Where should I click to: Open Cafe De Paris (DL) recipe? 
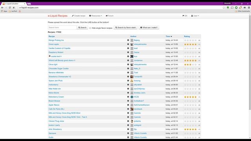(x=56, y=109)
